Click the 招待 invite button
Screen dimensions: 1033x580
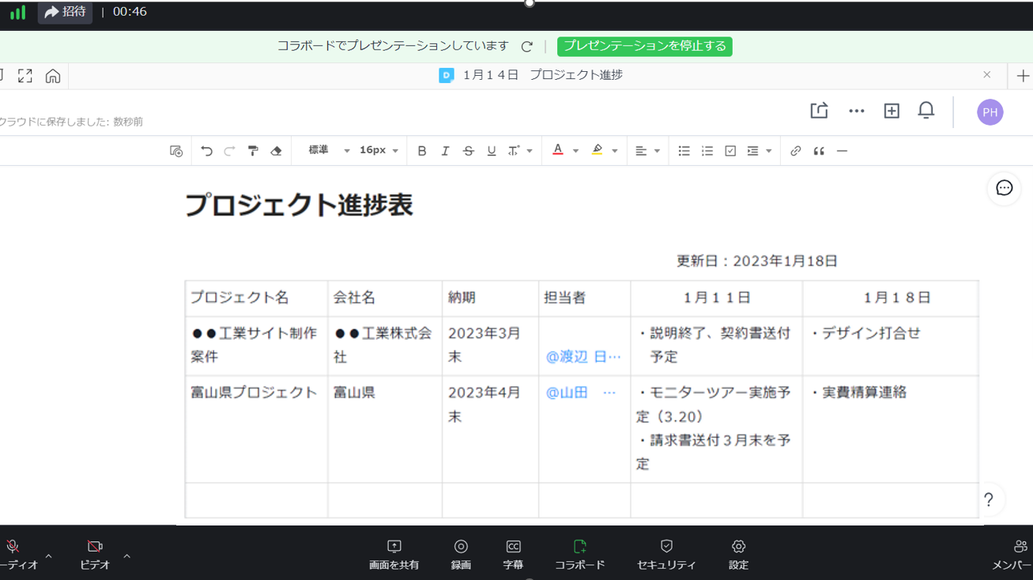tap(66, 12)
